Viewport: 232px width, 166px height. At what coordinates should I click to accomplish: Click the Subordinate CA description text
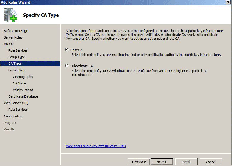(x=139, y=73)
